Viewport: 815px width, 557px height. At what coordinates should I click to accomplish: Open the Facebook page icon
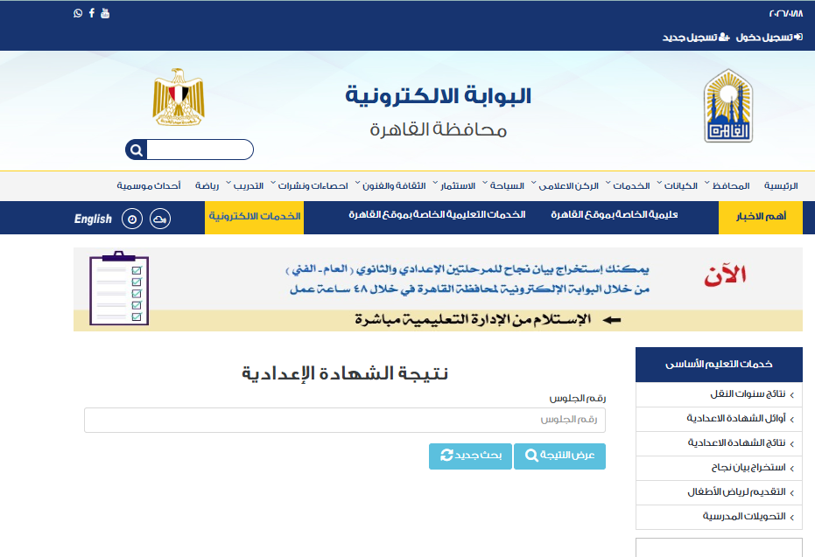(x=92, y=13)
